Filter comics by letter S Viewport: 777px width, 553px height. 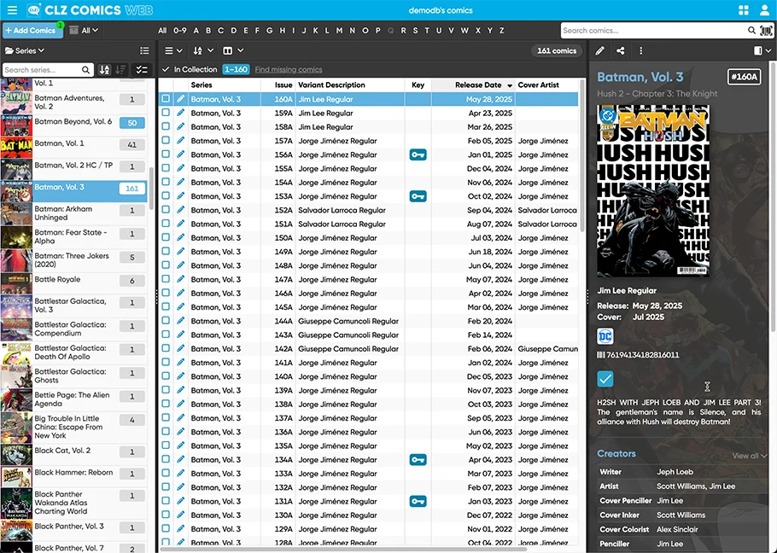(x=415, y=30)
